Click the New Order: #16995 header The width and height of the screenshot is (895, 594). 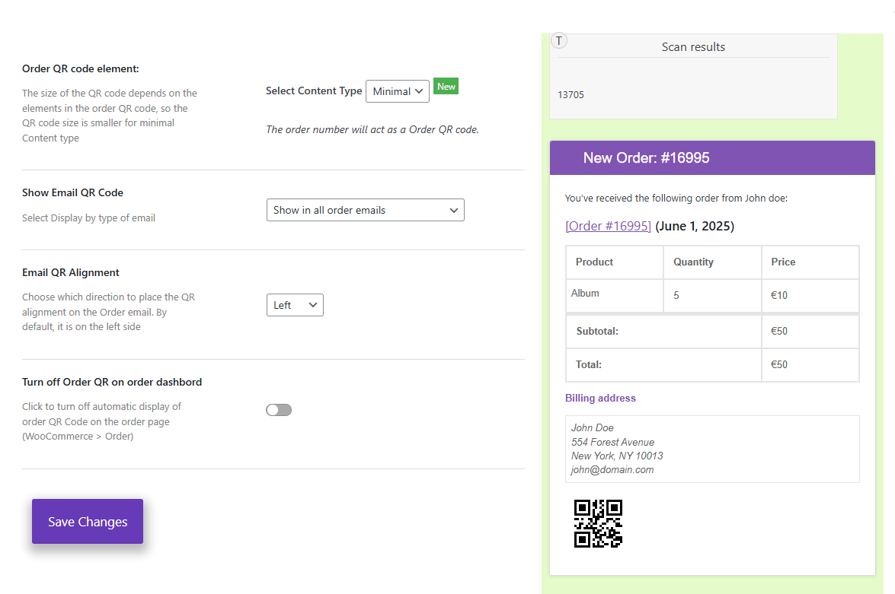click(x=646, y=158)
